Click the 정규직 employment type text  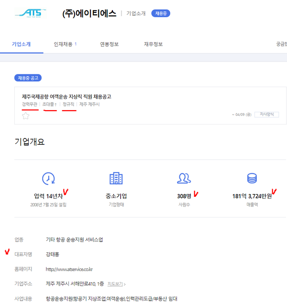coord(68,104)
